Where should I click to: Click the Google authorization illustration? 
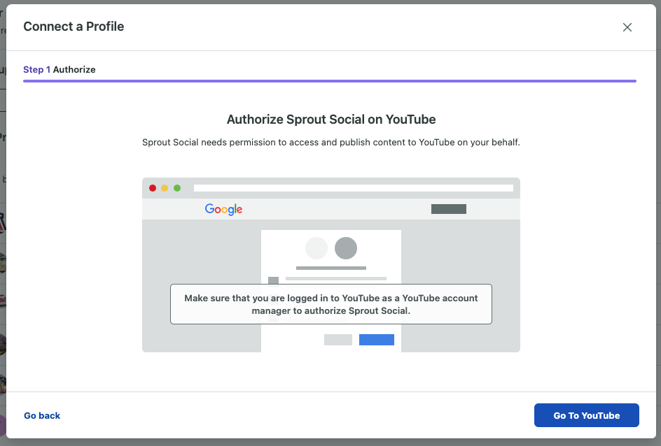(331, 265)
